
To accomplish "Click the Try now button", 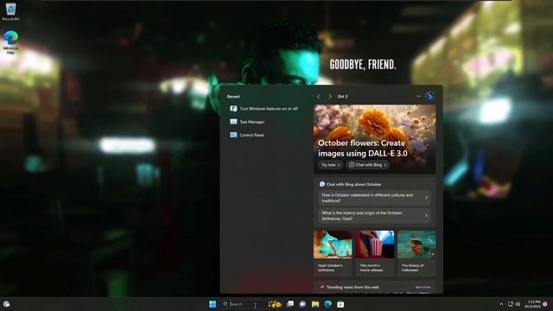I will coord(330,165).
